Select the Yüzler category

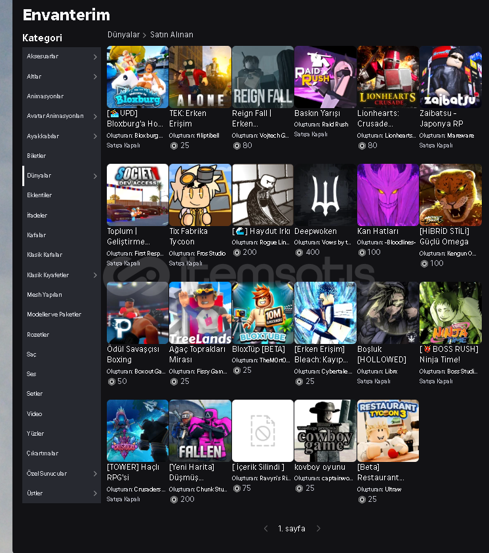[x=62, y=434]
